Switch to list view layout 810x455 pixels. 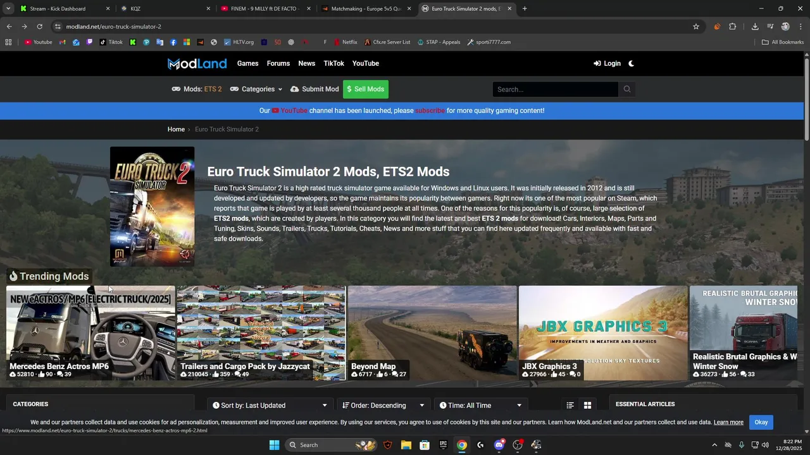[570, 406]
